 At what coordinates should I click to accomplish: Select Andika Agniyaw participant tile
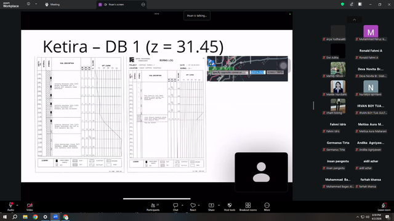click(371, 144)
